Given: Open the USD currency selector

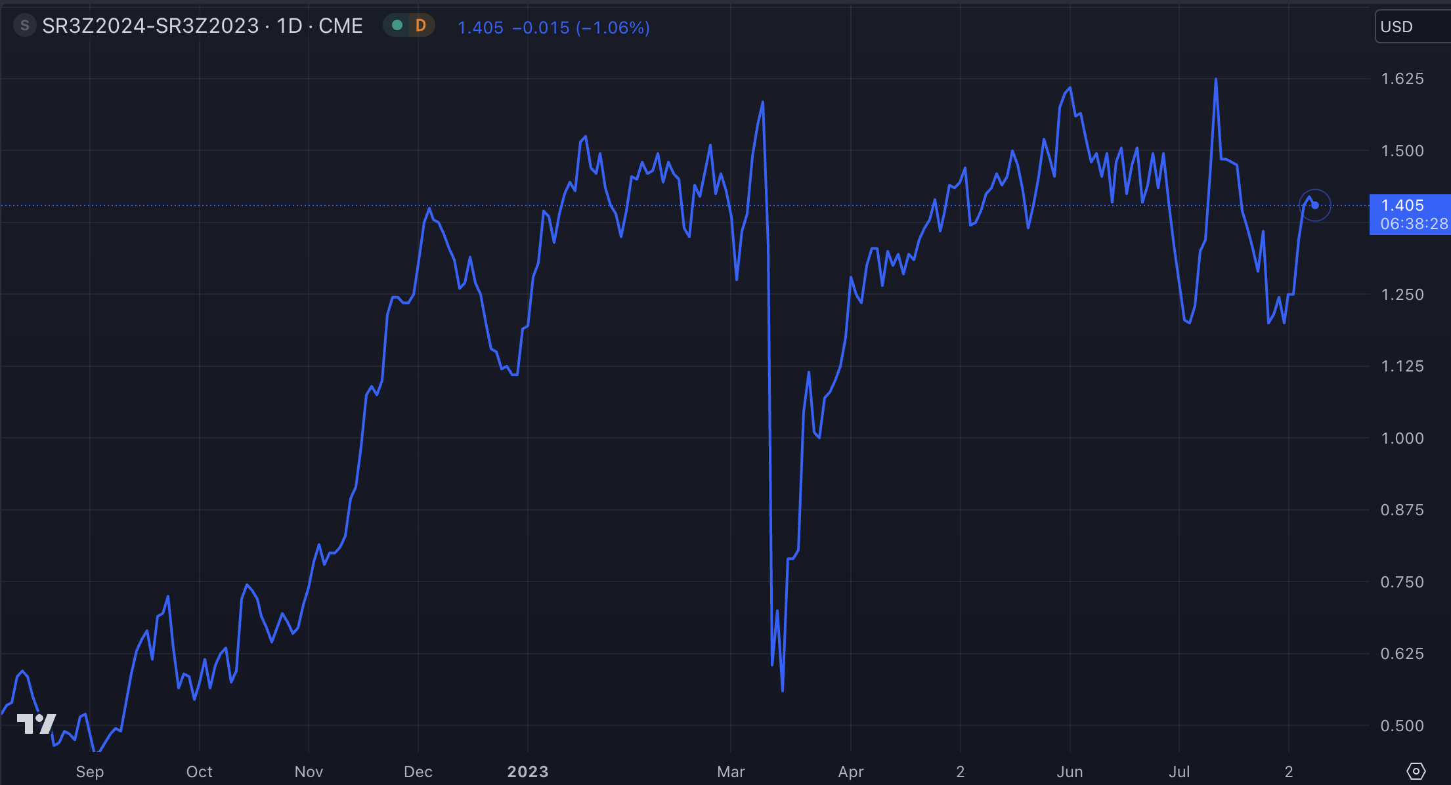Looking at the screenshot, I should pyautogui.click(x=1398, y=26).
